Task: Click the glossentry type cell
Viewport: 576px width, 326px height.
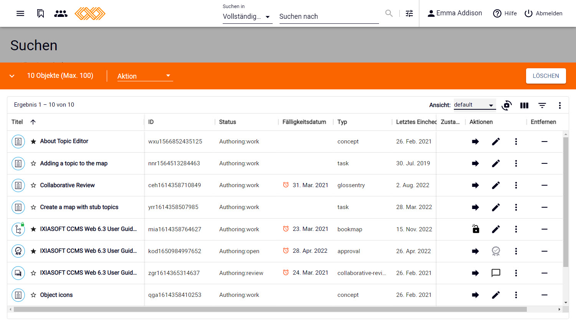Action: click(x=351, y=185)
